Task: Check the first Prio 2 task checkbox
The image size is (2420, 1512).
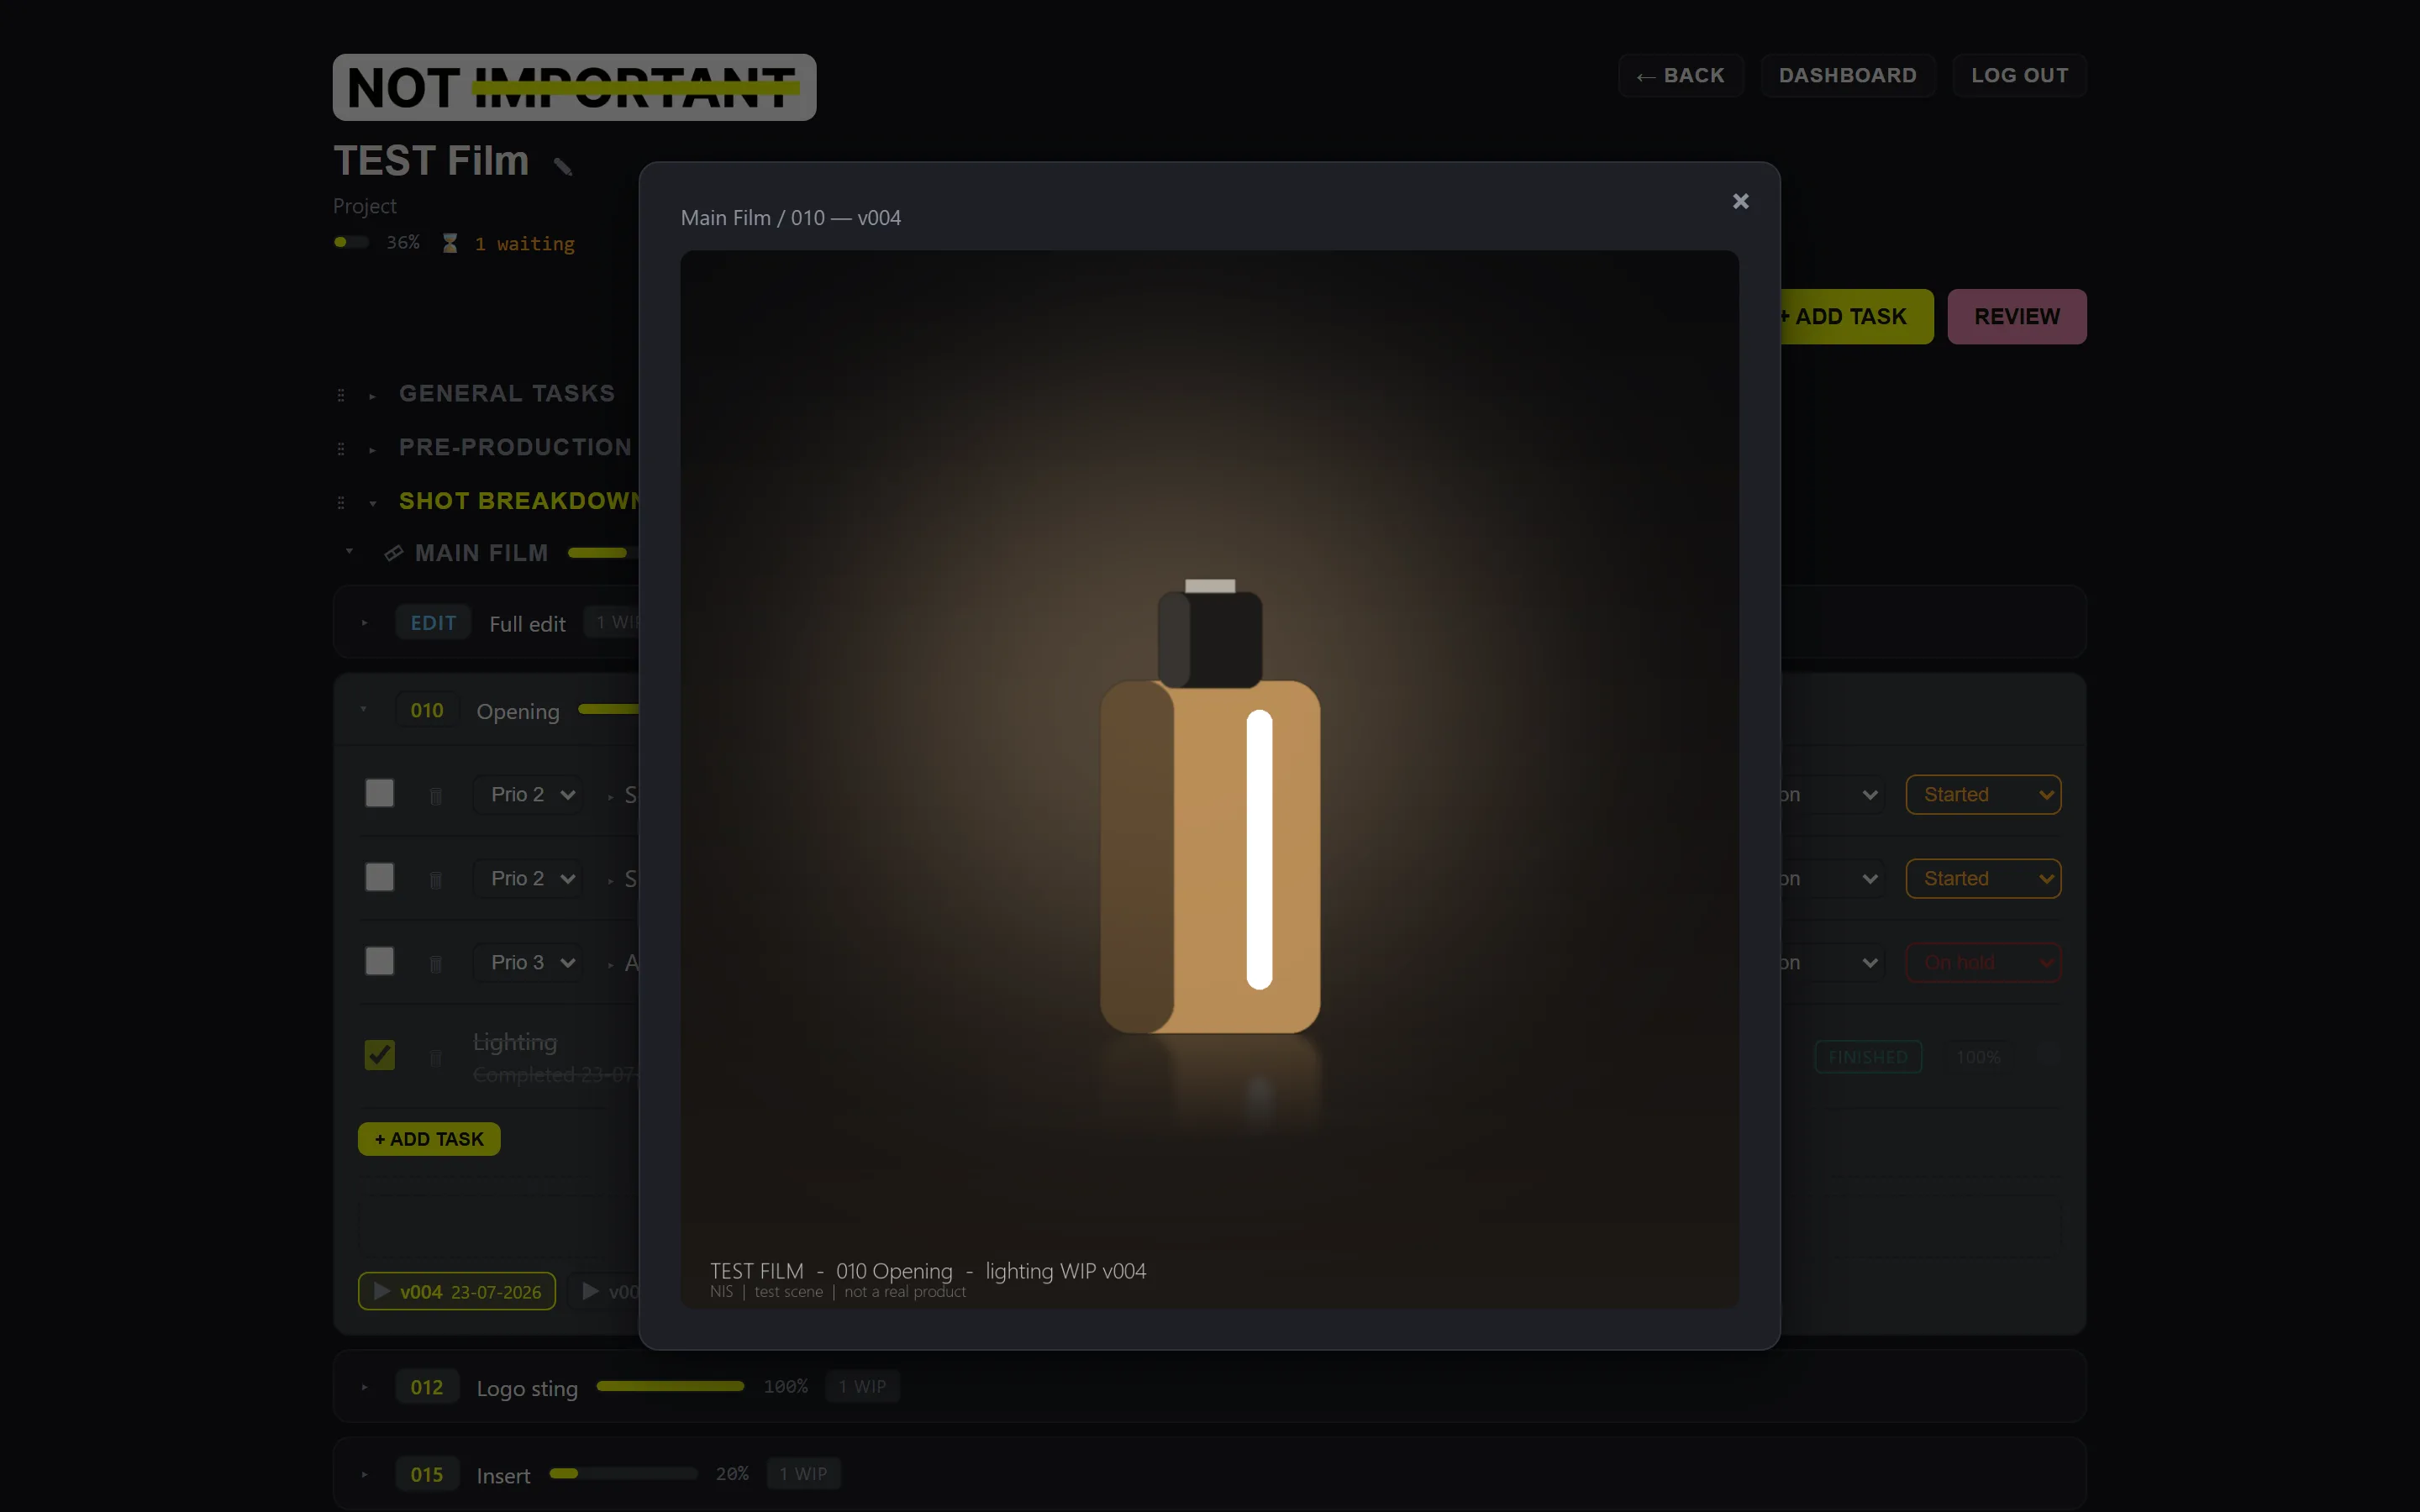Action: pyautogui.click(x=380, y=793)
